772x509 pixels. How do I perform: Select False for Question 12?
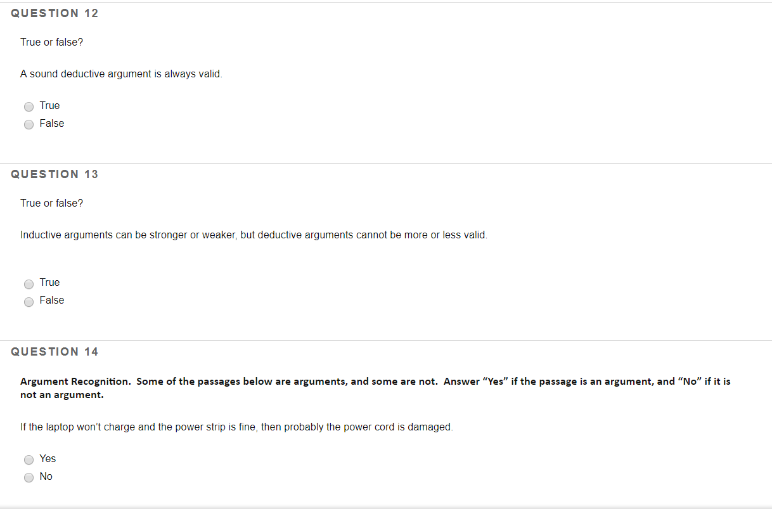coord(29,124)
